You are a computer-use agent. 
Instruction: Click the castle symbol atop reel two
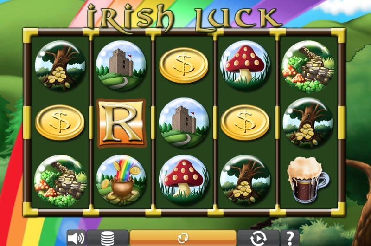[x=122, y=65]
